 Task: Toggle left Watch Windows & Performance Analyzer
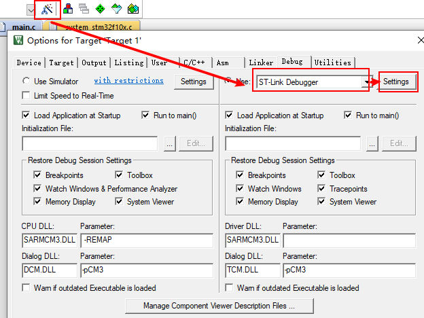pos(38,189)
